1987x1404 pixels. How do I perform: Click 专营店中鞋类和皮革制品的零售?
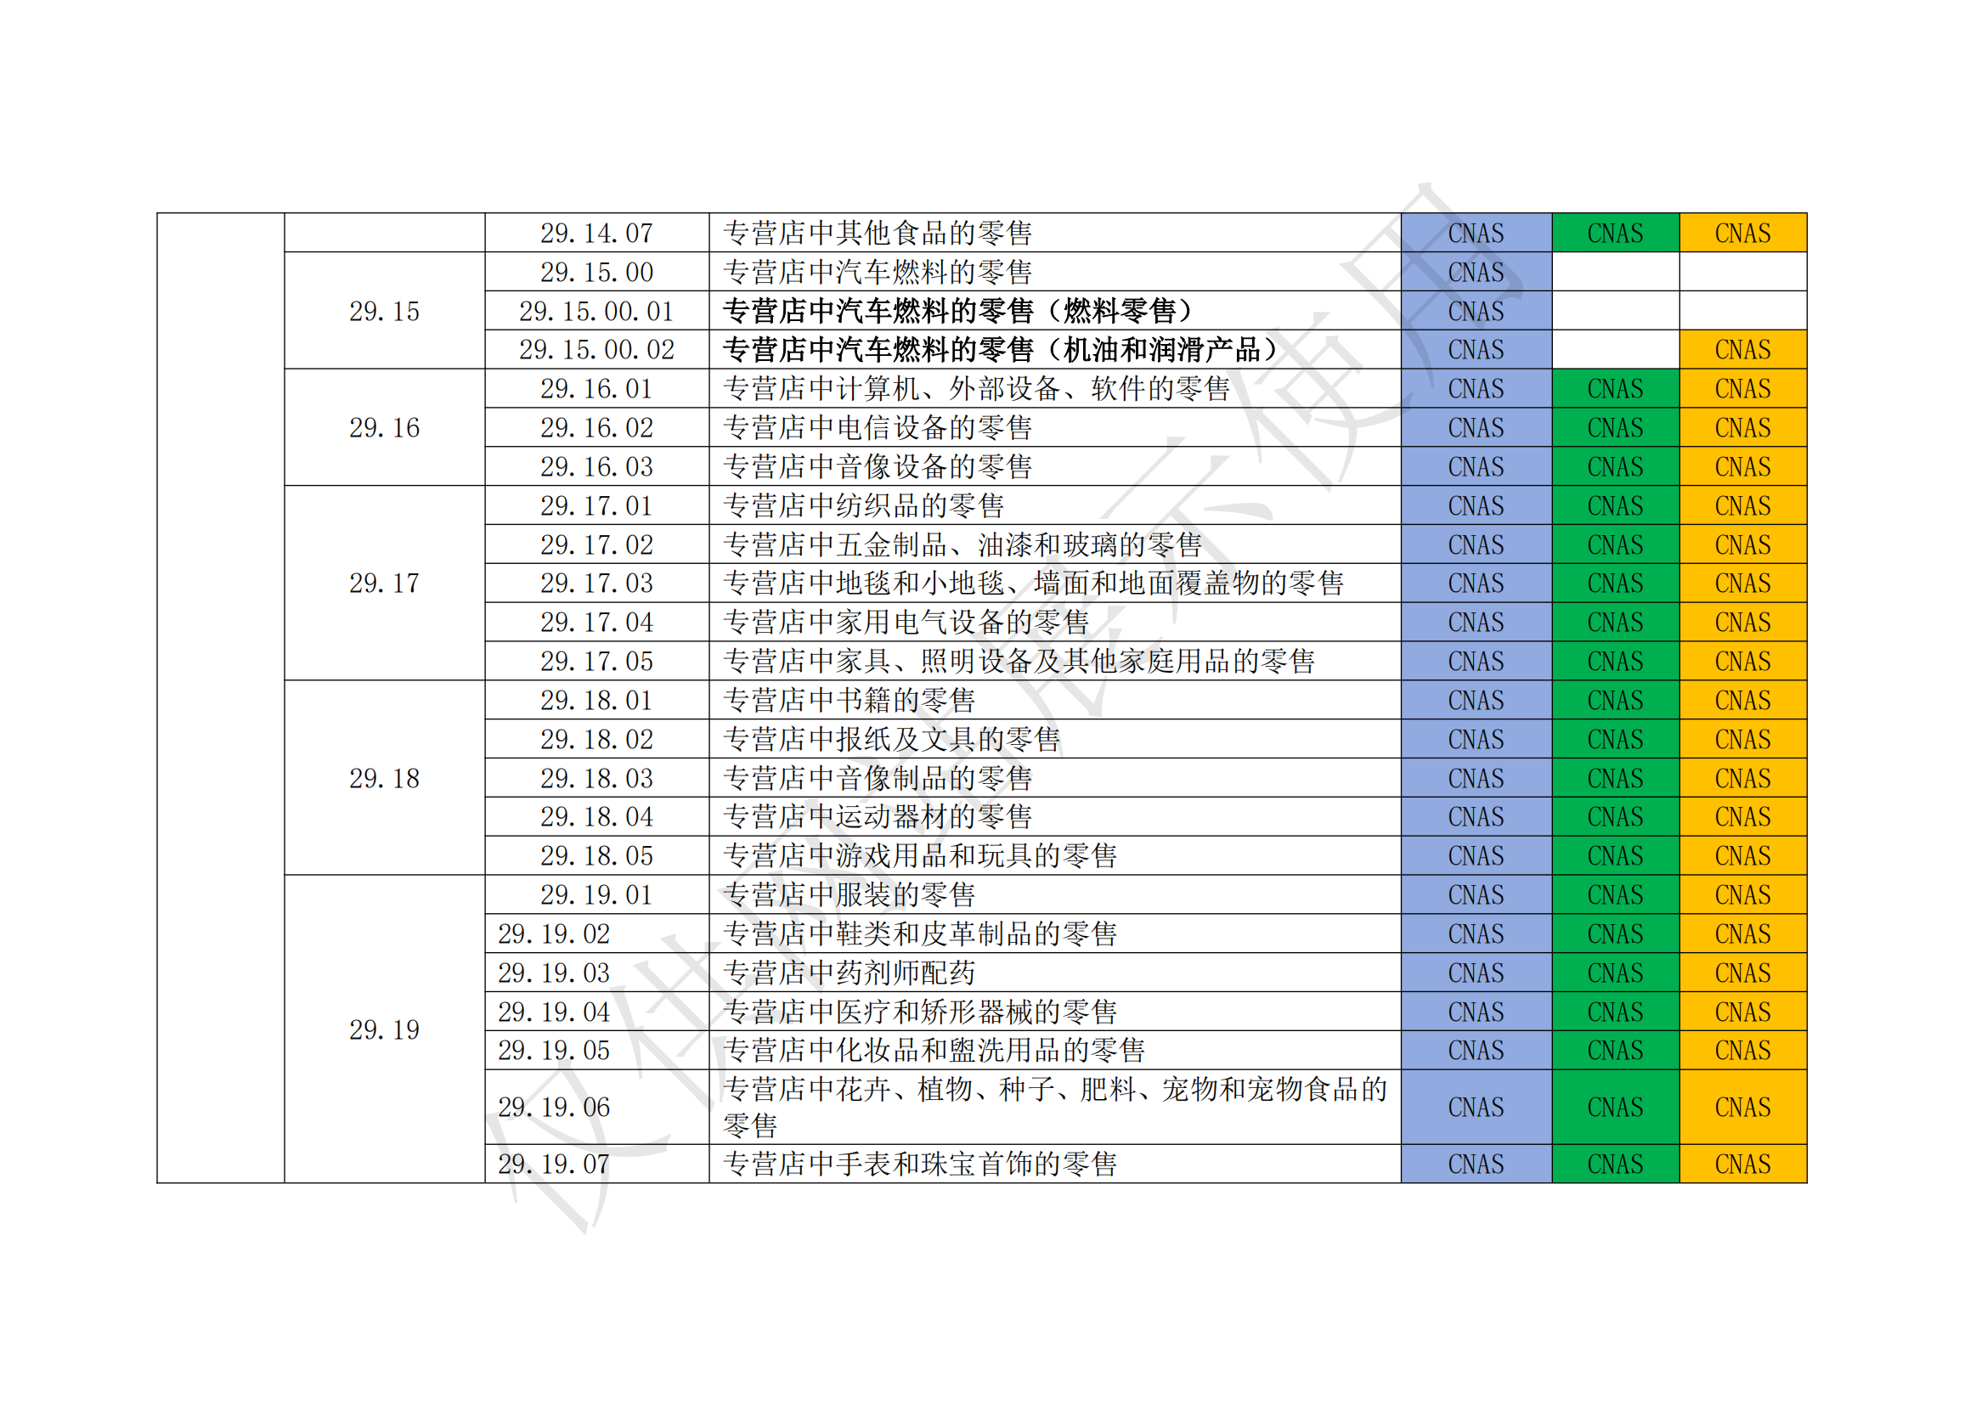point(920,933)
